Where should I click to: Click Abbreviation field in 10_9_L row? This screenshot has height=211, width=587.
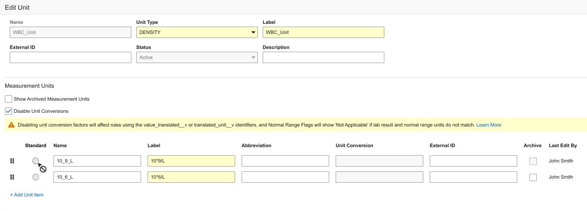pos(285,161)
